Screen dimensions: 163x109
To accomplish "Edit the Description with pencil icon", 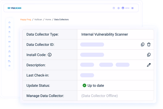I will pos(149,65).
